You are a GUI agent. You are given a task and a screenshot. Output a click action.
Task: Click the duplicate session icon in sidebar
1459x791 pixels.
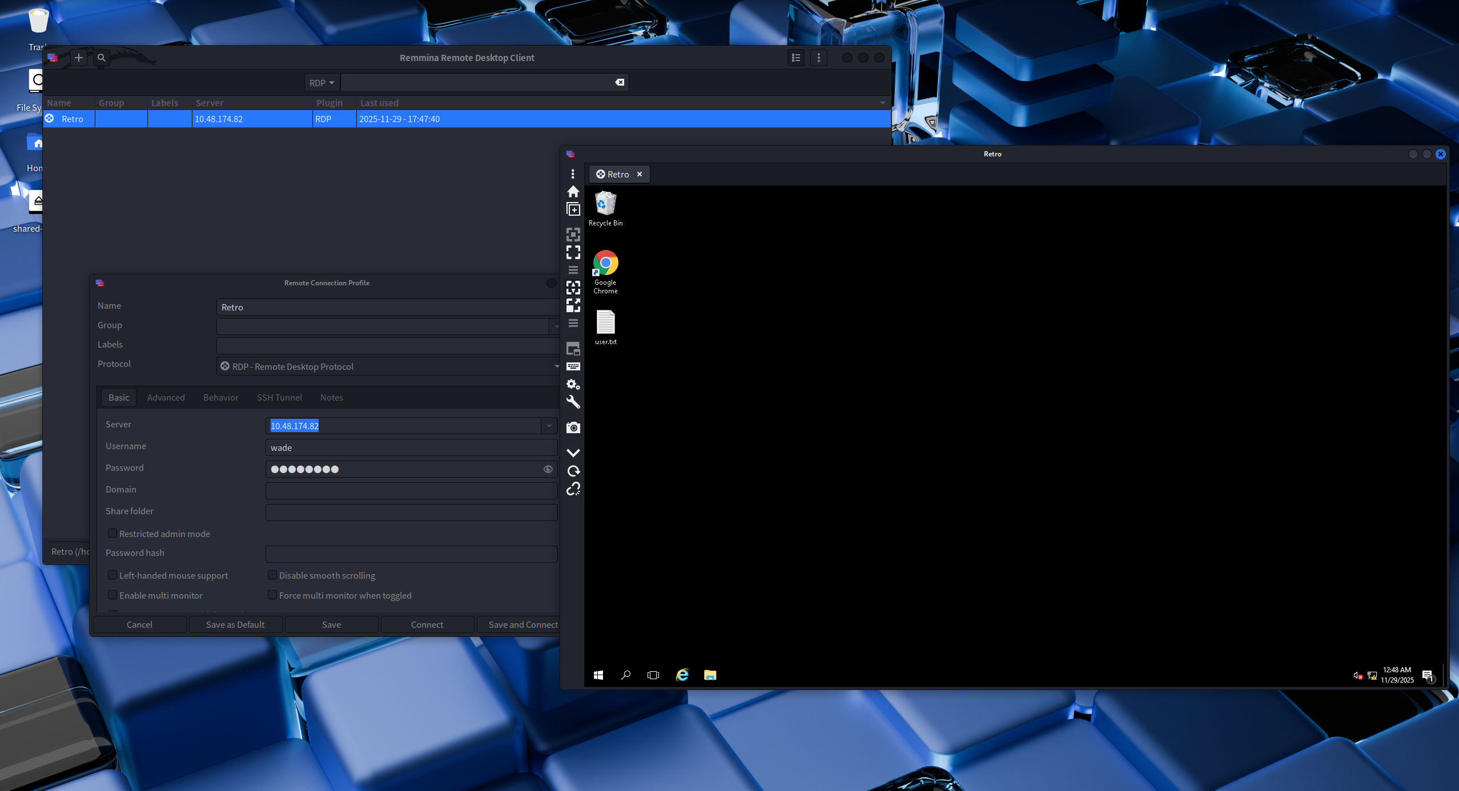(x=573, y=209)
